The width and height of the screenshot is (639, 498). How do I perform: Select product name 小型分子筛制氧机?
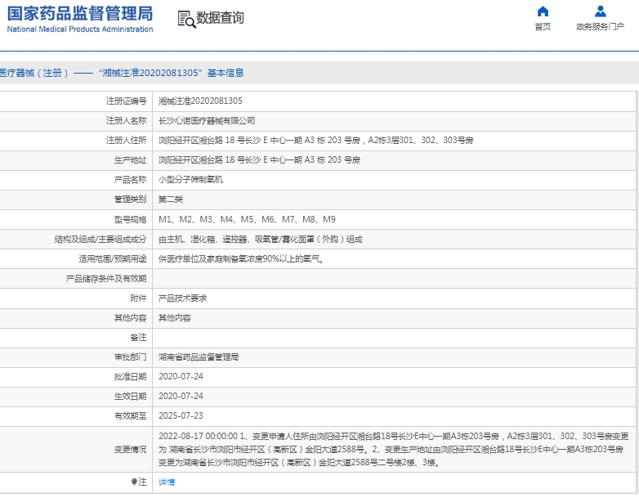190,179
